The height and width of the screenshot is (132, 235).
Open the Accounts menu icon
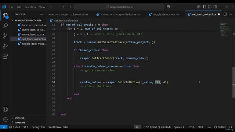pyautogui.click(x=5, y=109)
